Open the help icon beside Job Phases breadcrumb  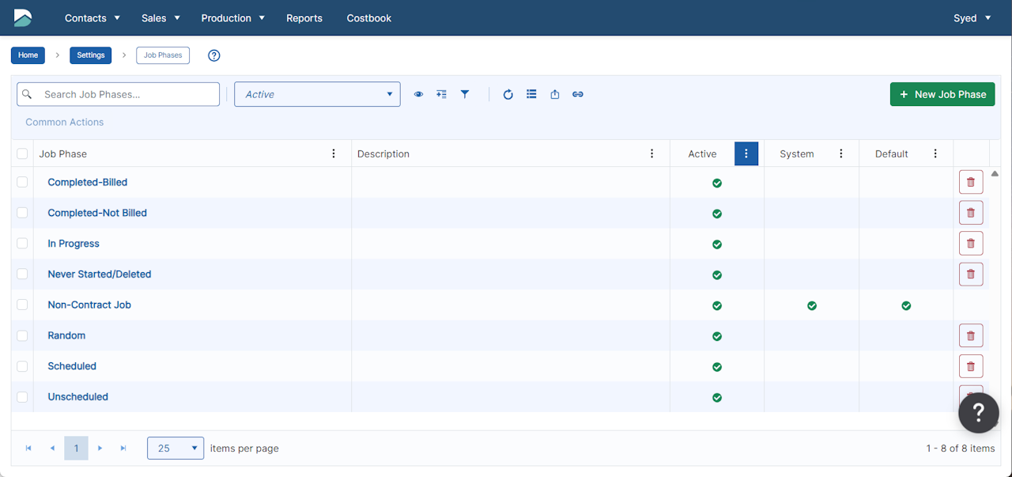tap(213, 55)
